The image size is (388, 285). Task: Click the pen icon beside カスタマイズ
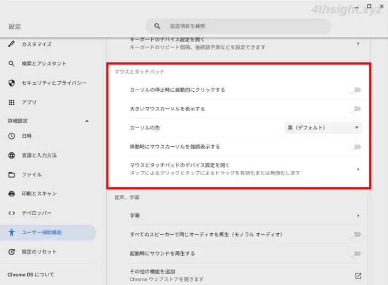coord(11,44)
